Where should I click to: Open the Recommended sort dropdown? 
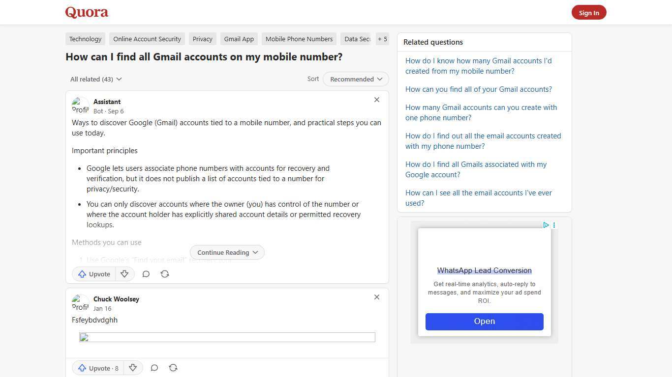[x=355, y=79]
